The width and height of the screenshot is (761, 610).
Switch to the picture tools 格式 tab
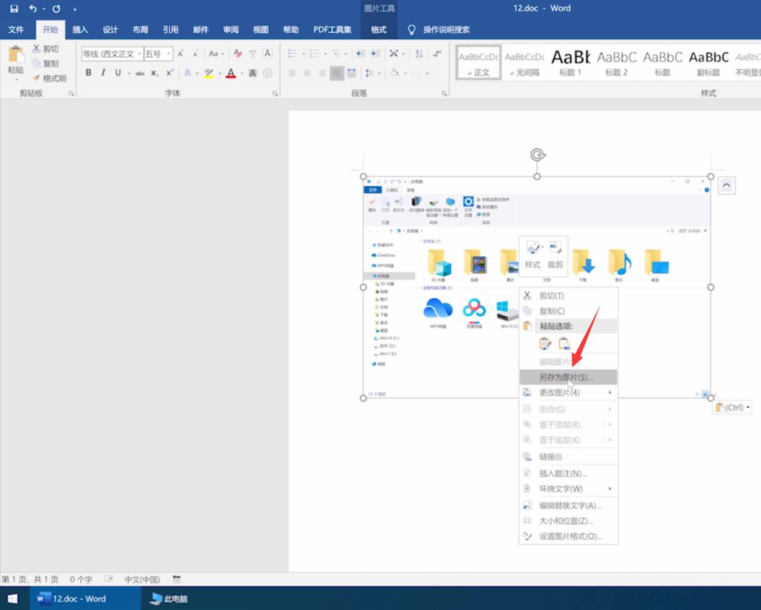pyautogui.click(x=379, y=29)
